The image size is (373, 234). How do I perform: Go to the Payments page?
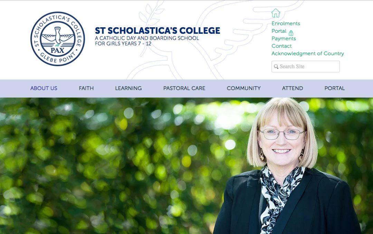click(284, 39)
